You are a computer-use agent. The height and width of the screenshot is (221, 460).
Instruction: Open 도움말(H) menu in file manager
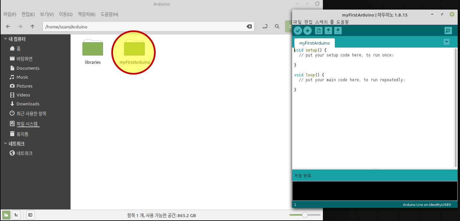tap(109, 14)
